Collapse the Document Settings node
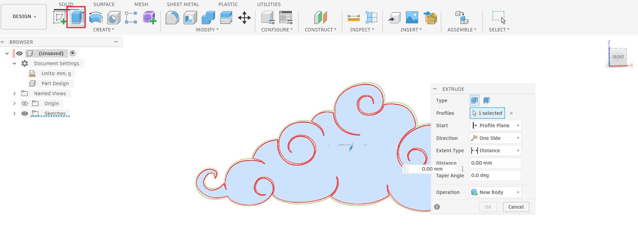This screenshot has height=241, width=638. [x=14, y=63]
